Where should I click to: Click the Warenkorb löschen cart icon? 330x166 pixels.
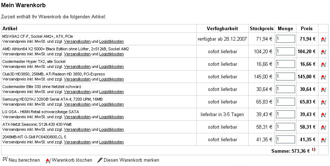tap(48, 161)
